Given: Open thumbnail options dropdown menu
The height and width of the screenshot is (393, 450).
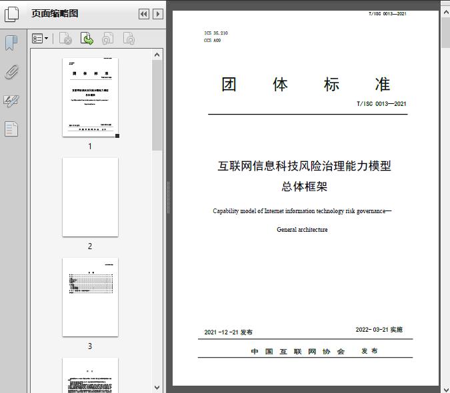Looking at the screenshot, I should tap(40, 39).
